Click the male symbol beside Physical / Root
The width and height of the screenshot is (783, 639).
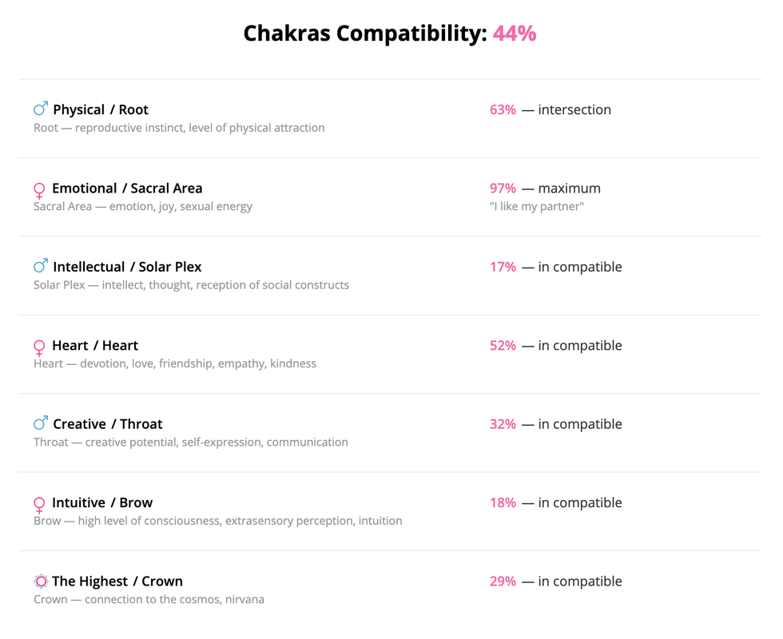(41, 109)
